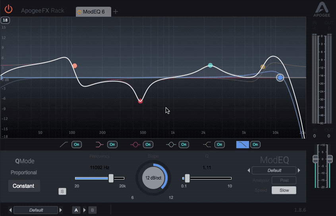This screenshot has height=216, width=336.
Task: Go to next rack preset arrow
Action: click(x=61, y=210)
